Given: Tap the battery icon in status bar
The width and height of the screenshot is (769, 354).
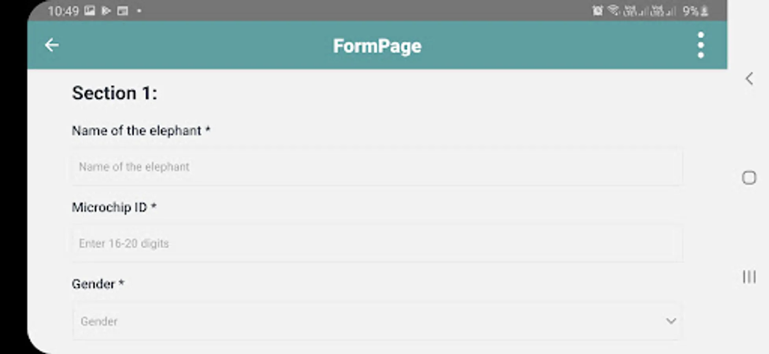Looking at the screenshot, I should point(704,11).
